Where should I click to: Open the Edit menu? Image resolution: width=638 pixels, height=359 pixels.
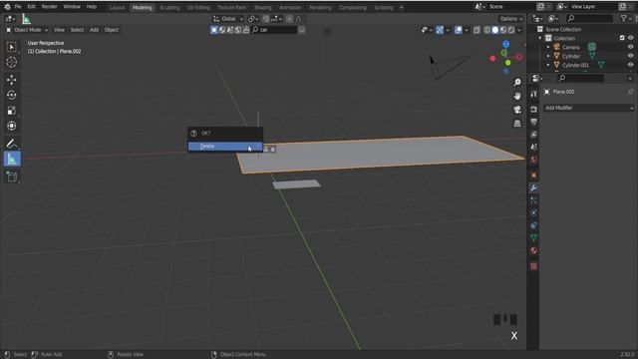[31, 7]
